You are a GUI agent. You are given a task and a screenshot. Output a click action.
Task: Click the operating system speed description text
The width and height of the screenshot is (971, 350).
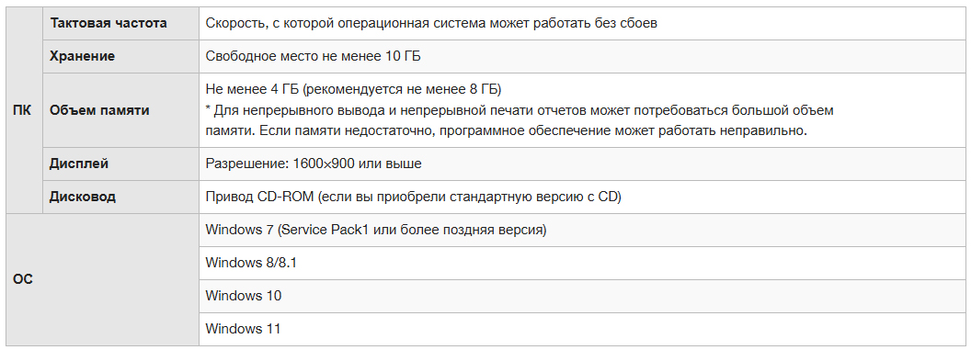pos(431,24)
